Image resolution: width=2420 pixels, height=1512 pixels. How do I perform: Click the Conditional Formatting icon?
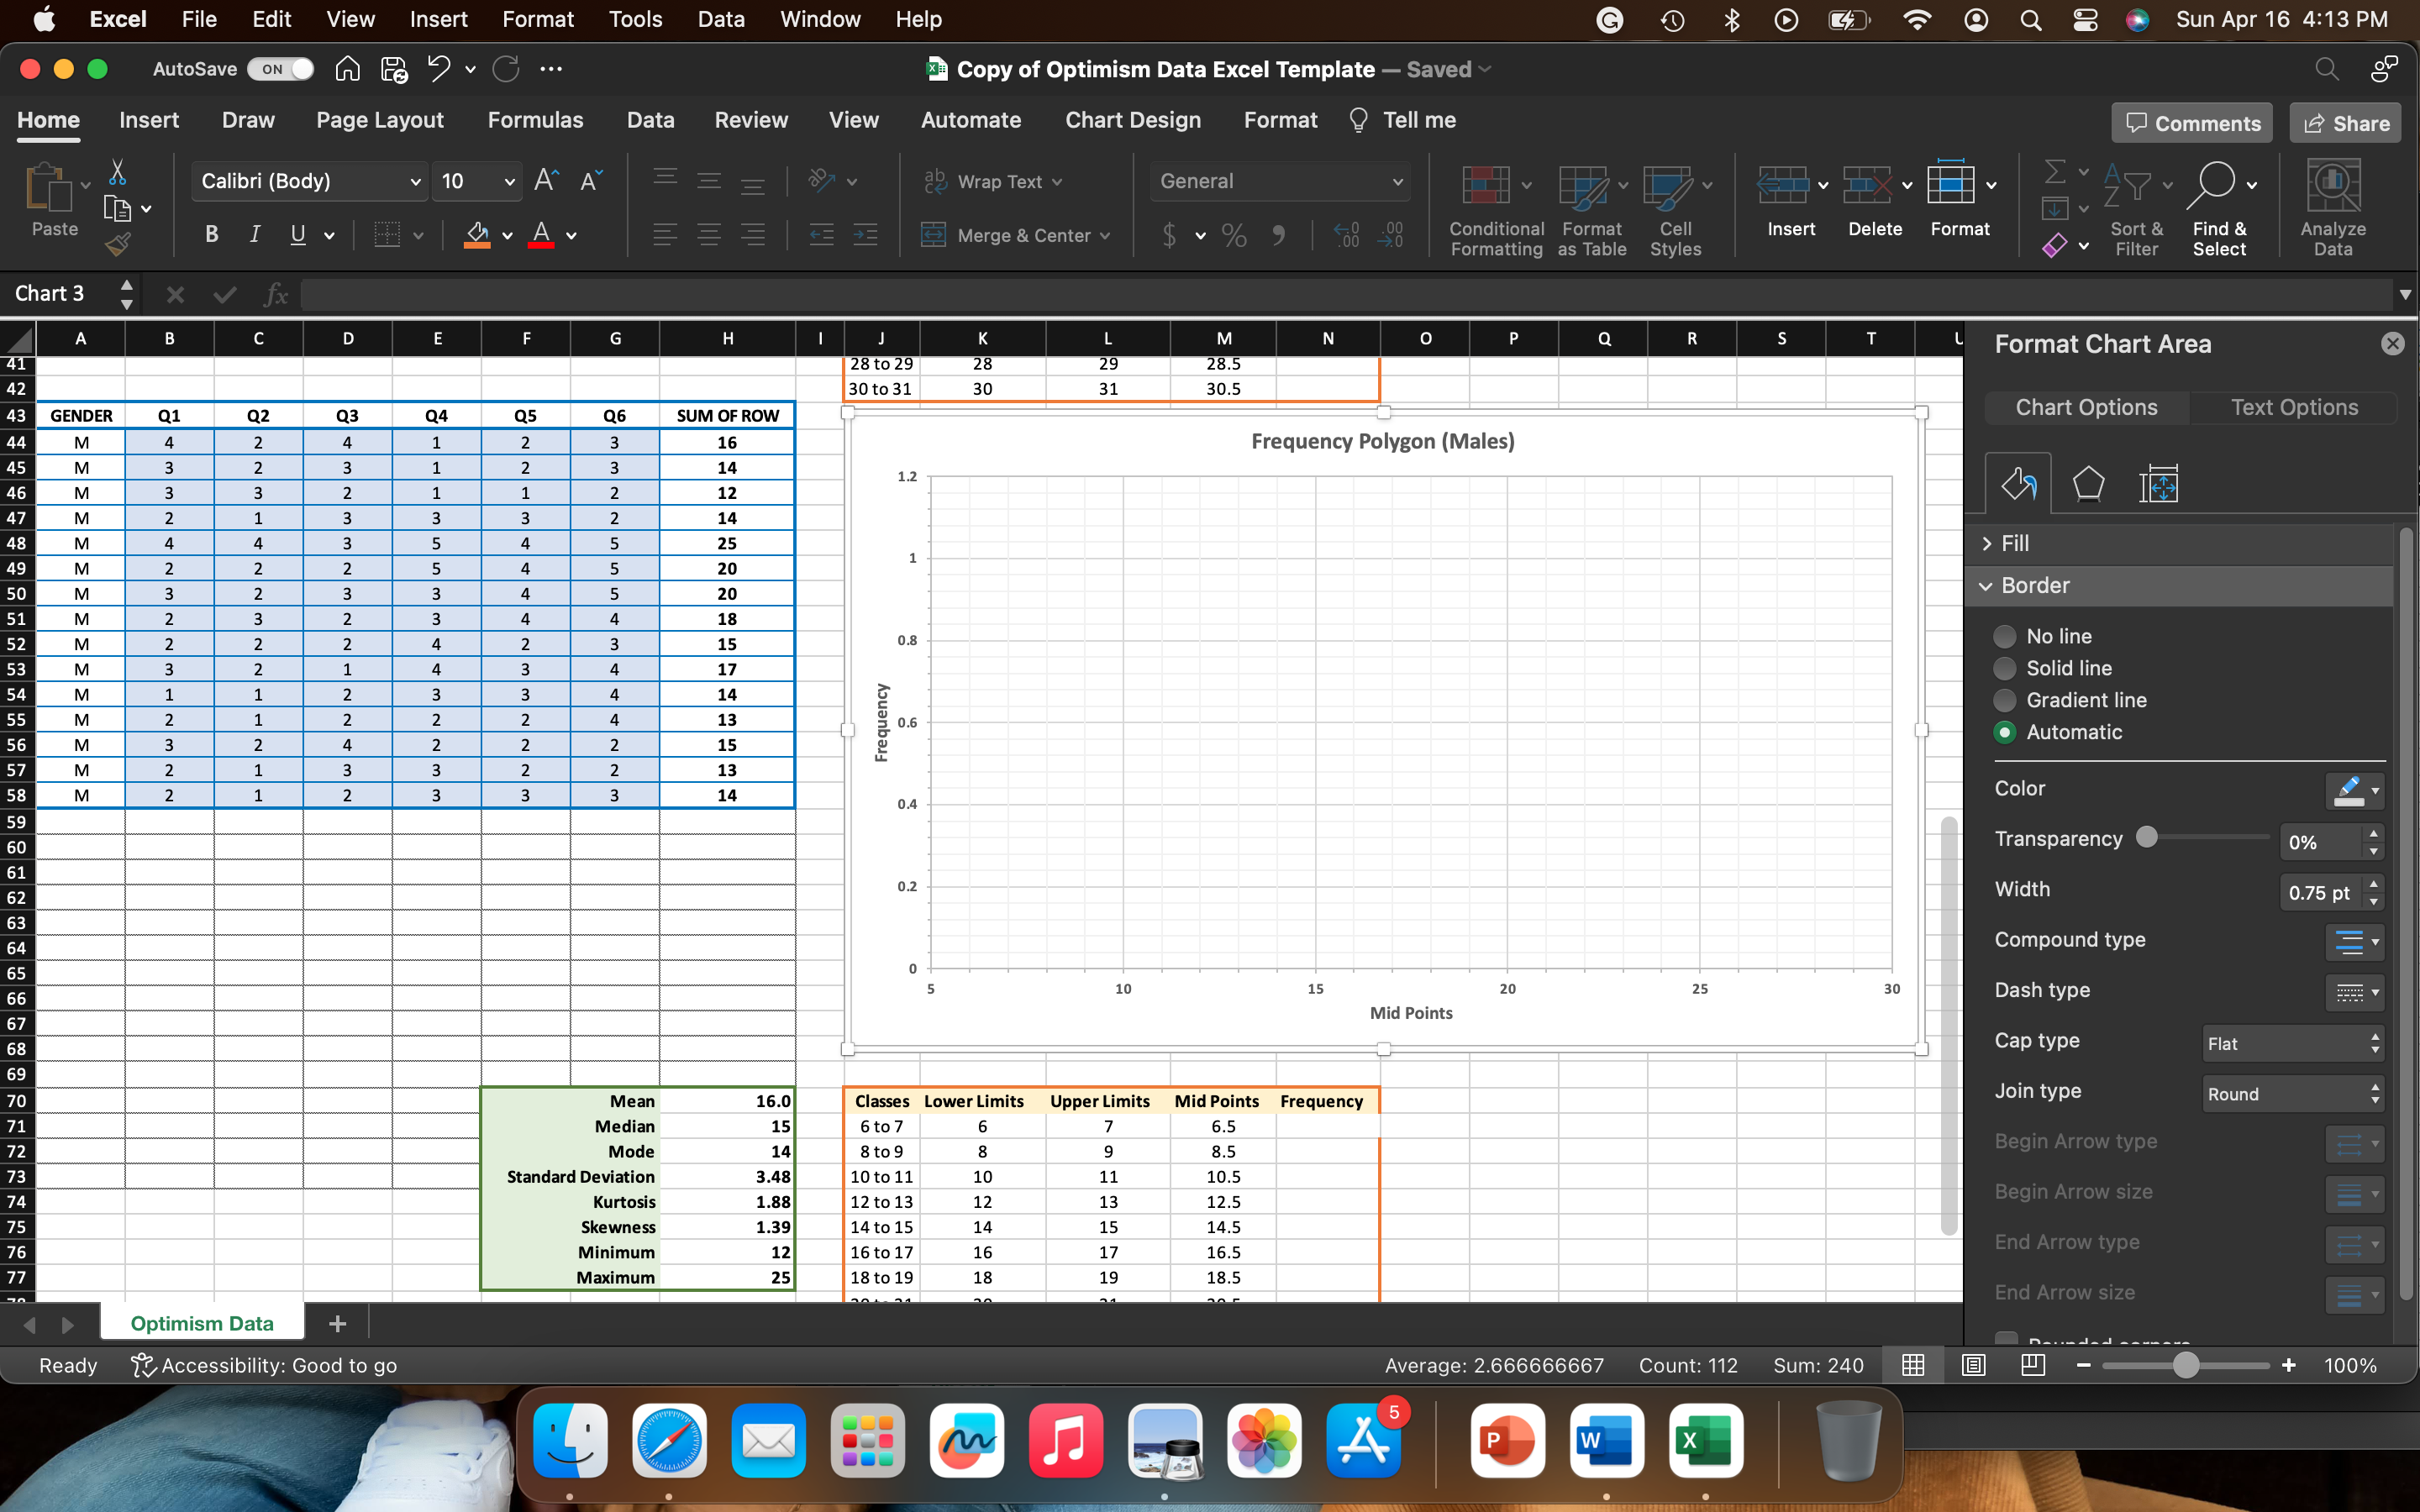1486,186
